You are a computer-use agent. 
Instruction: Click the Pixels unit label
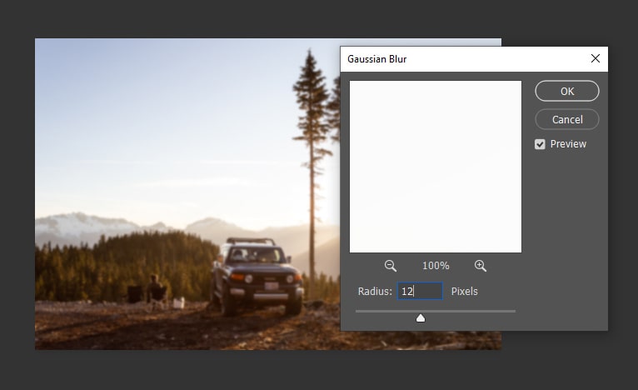coord(464,291)
